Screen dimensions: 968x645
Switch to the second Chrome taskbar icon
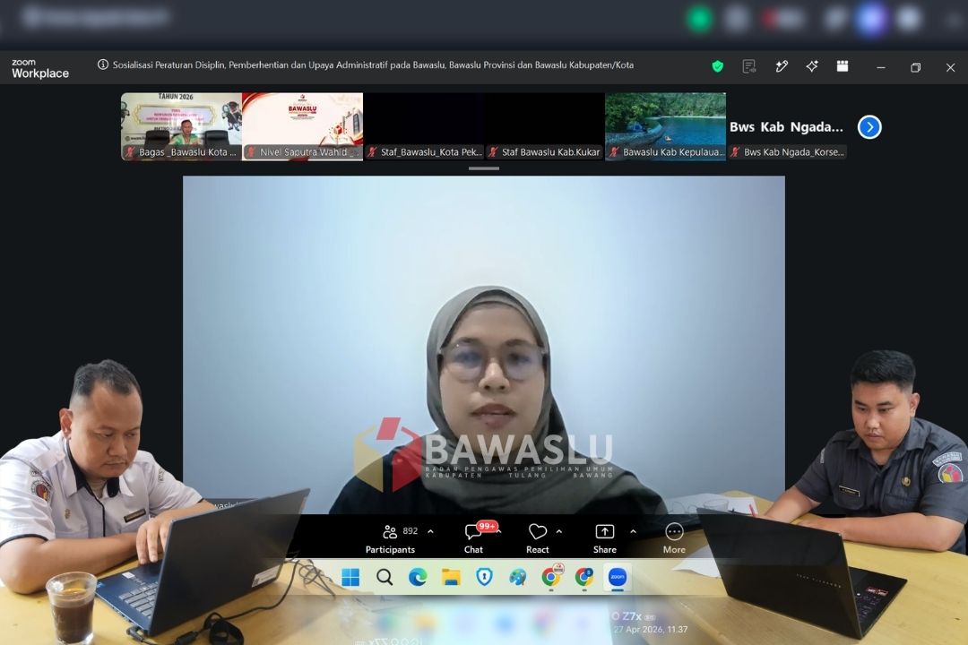click(x=584, y=577)
